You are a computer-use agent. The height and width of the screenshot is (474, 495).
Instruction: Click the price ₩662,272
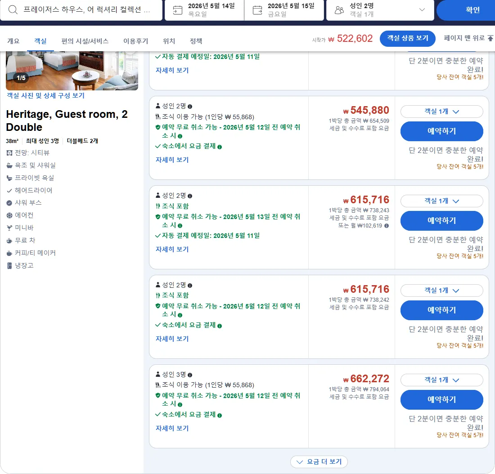366,379
